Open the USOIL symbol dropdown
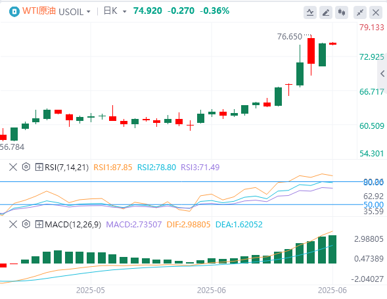The height and width of the screenshot is (299, 387). [x=75, y=12]
